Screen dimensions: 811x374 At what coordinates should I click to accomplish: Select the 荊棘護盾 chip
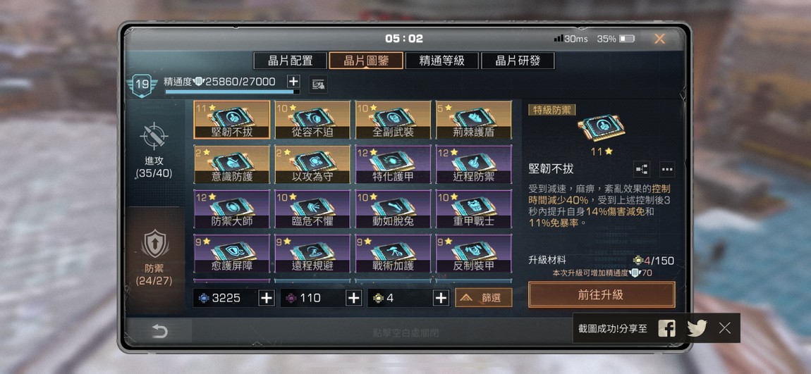pyautogui.click(x=474, y=120)
